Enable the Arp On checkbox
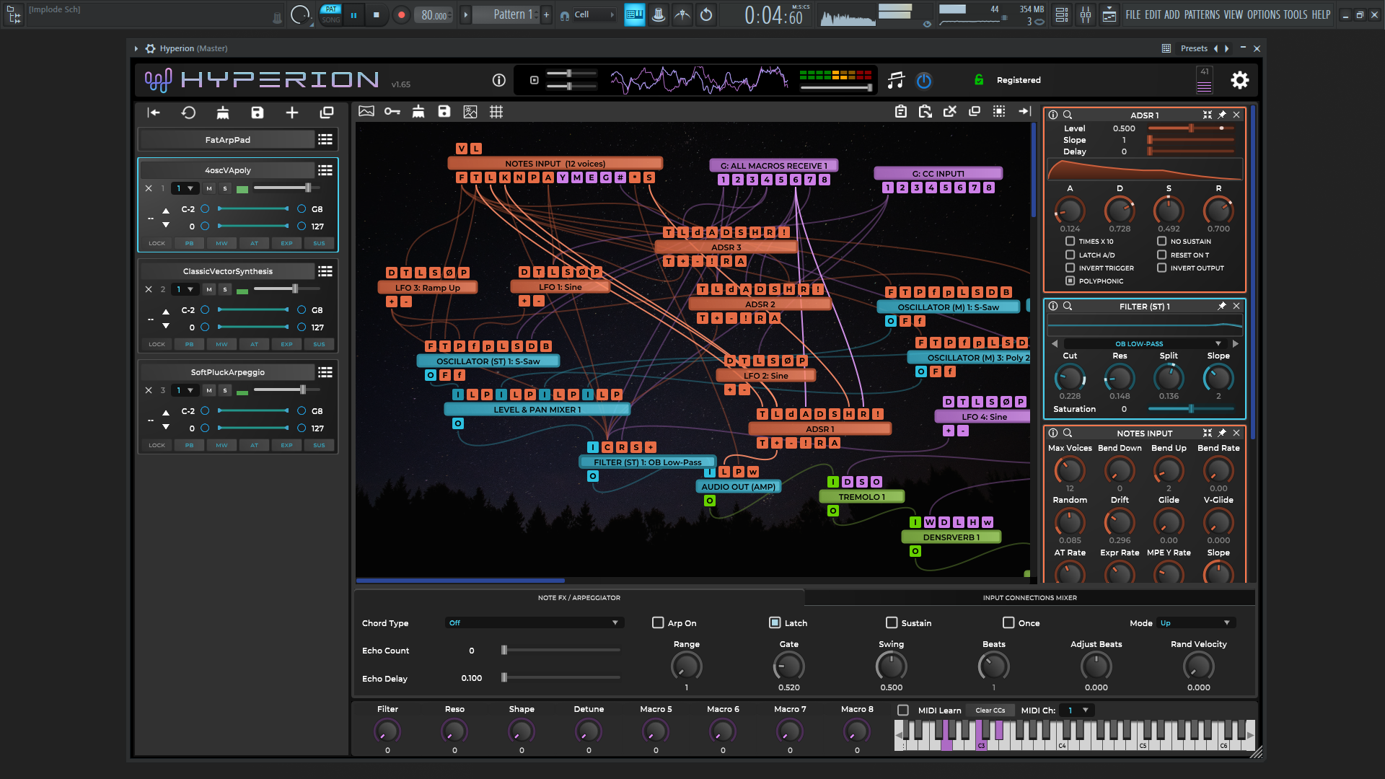 click(658, 622)
